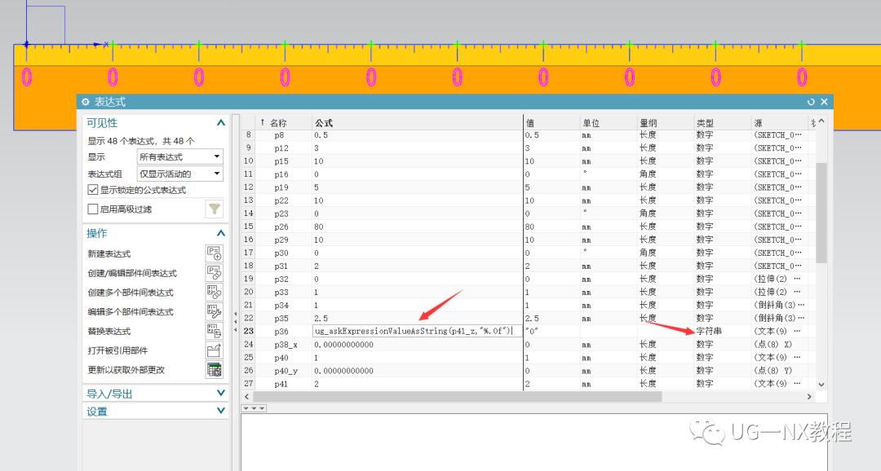Click the edit multiple interpart expressions icon
This screenshot has width=881, height=471.
pos(215,311)
